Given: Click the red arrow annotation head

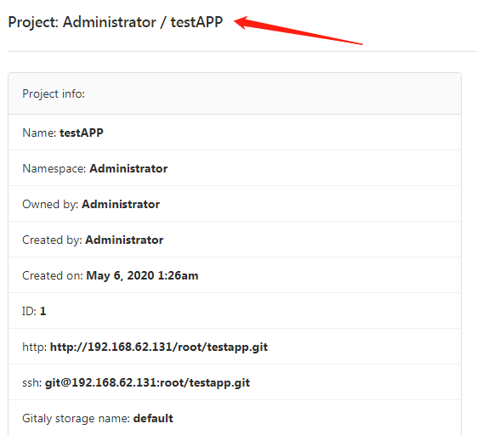Looking at the screenshot, I should [x=241, y=22].
